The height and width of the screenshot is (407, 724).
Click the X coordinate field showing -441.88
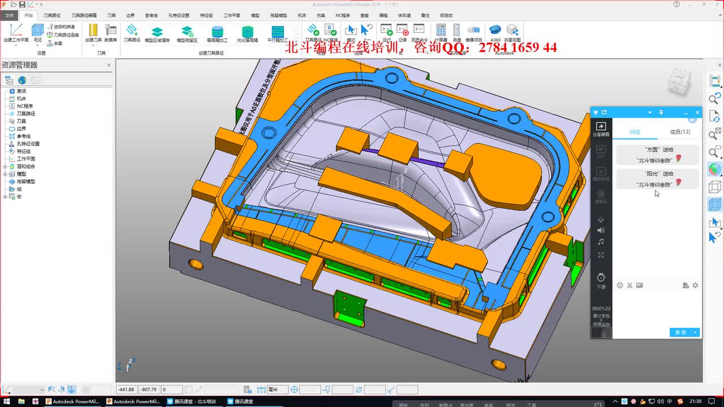coord(127,389)
